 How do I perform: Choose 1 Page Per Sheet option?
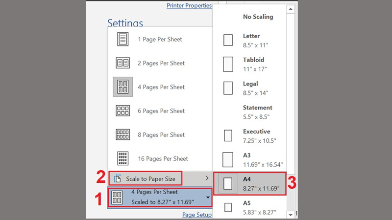pyautogui.click(x=160, y=39)
